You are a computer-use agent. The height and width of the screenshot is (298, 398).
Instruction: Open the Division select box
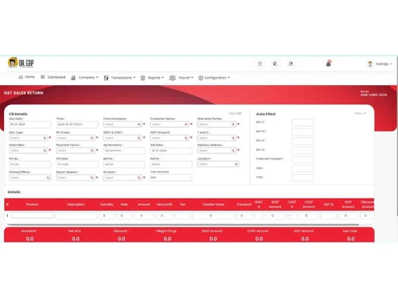pos(123,178)
